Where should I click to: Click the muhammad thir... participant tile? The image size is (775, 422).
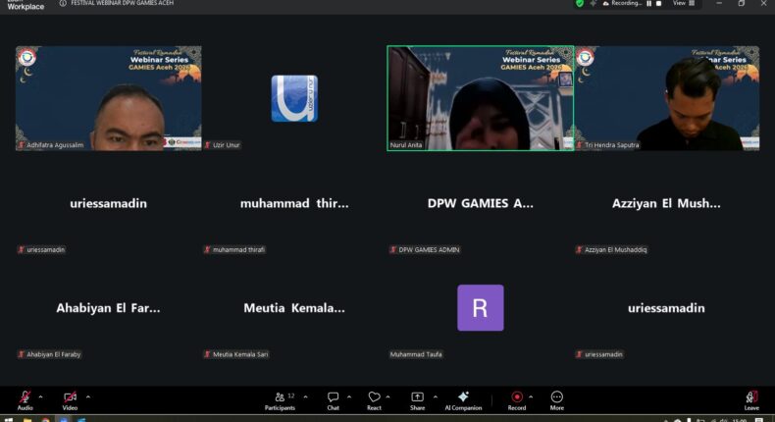coord(294,203)
